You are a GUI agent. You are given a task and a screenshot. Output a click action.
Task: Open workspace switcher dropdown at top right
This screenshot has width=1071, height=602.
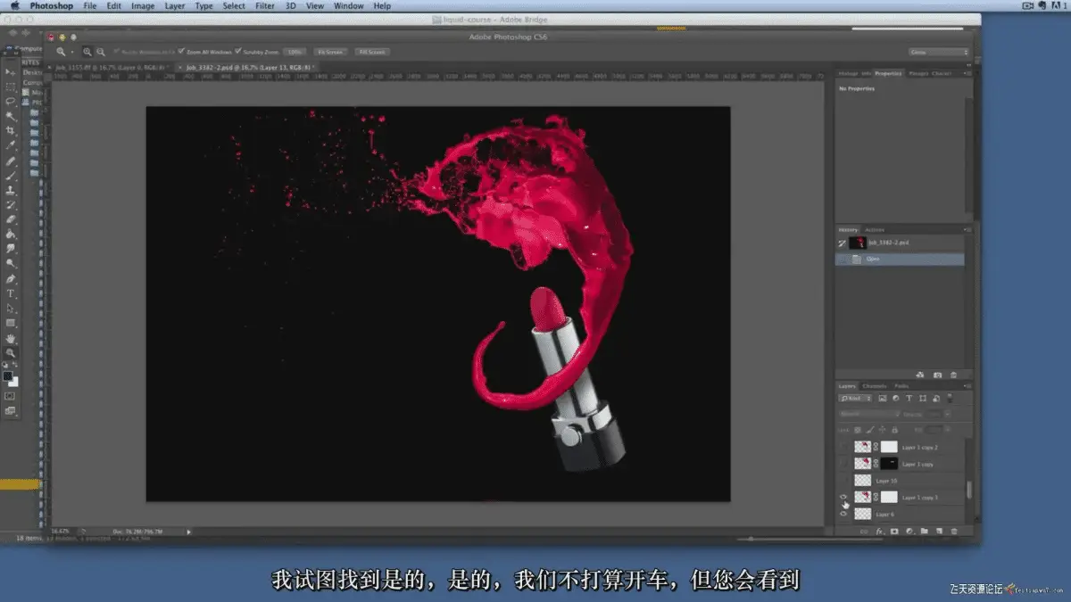[x=938, y=52]
